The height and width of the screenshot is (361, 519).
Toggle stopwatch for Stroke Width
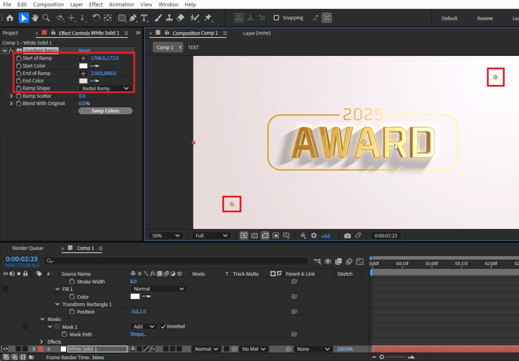[x=72, y=282]
